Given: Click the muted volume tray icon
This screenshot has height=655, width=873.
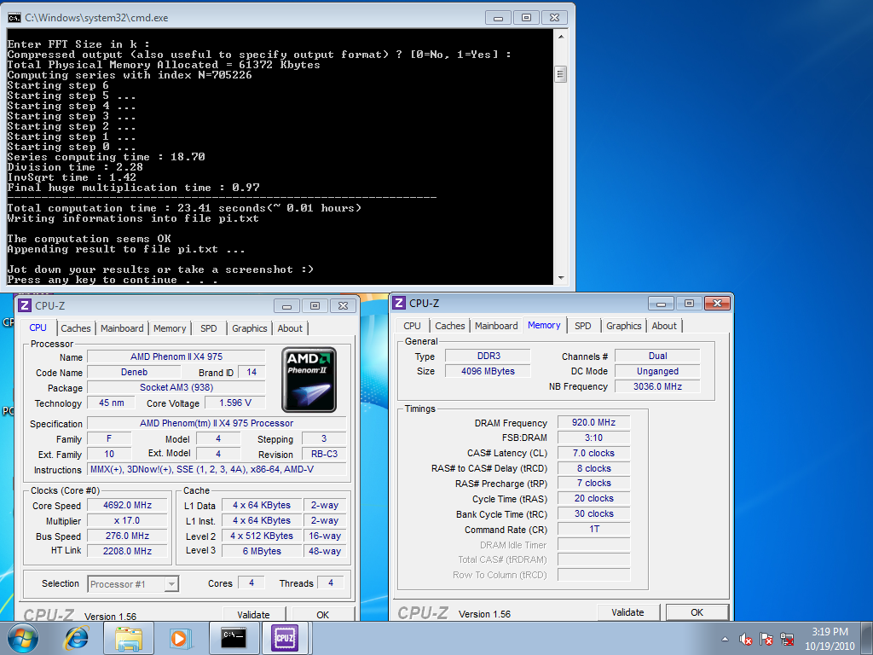Looking at the screenshot, I should (745, 639).
